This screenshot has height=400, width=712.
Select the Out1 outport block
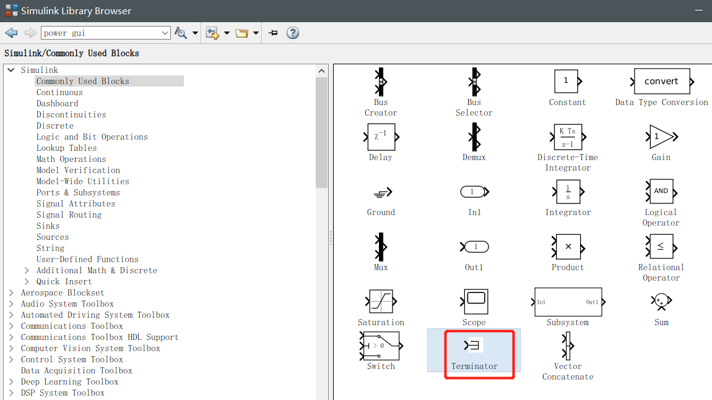(x=474, y=247)
